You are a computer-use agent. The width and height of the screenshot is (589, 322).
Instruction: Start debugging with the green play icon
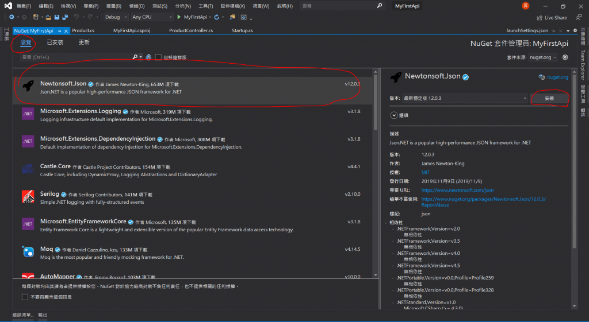coord(179,17)
